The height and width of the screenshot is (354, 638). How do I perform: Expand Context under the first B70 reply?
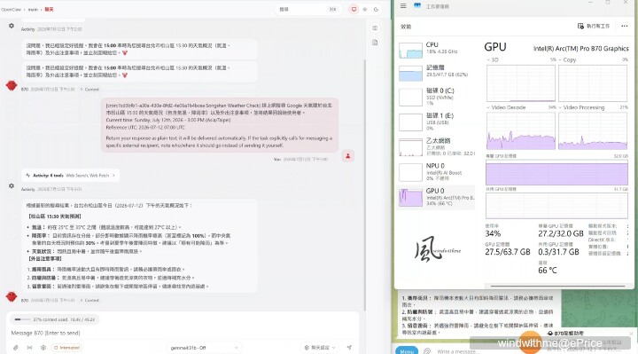pyautogui.click(x=89, y=90)
